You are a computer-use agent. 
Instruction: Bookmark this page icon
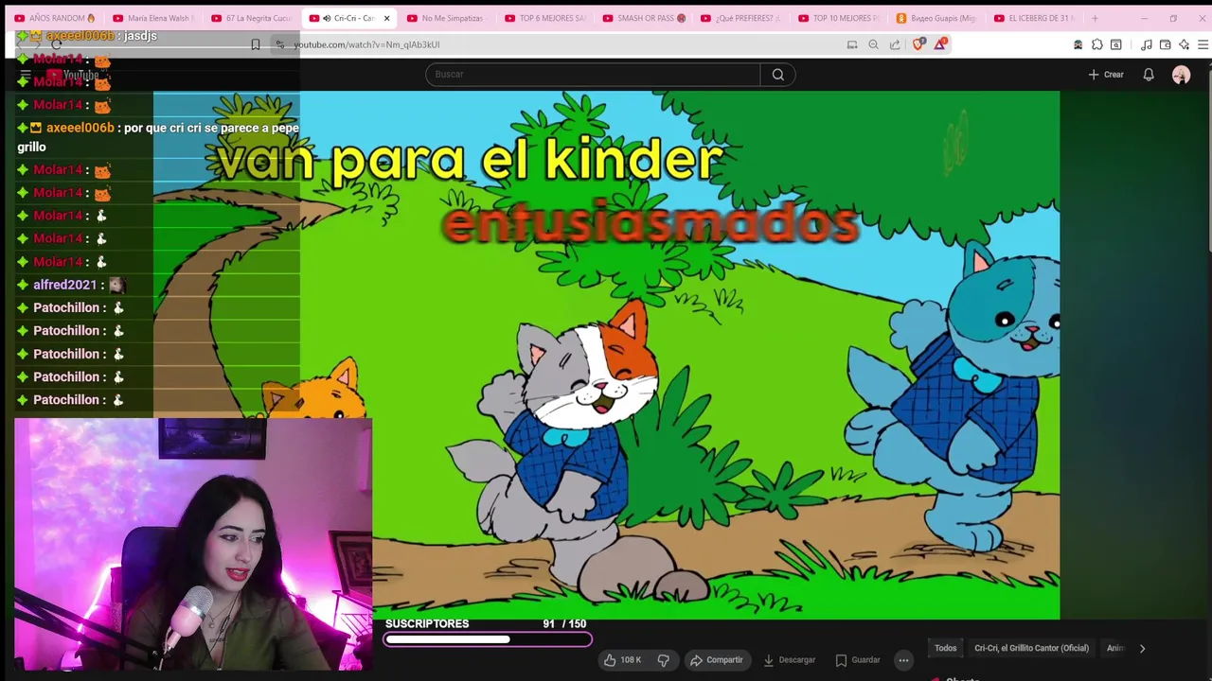pos(256,44)
